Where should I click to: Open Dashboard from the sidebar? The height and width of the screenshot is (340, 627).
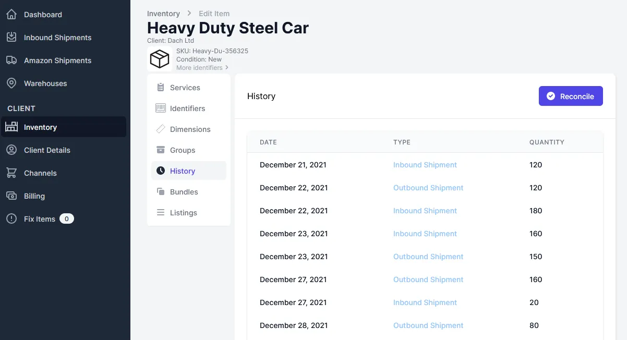tap(43, 15)
